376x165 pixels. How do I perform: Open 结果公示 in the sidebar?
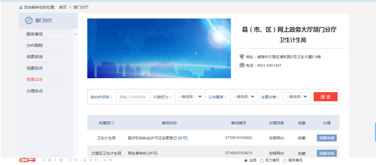[x=35, y=80]
